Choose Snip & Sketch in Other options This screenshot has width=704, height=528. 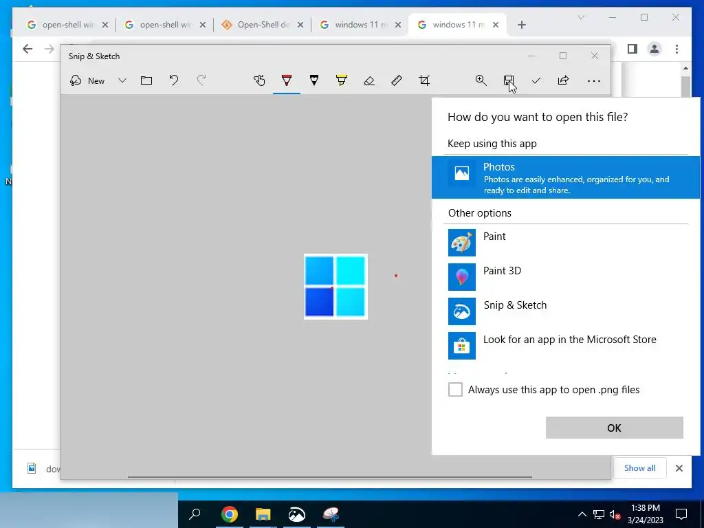pos(566,311)
